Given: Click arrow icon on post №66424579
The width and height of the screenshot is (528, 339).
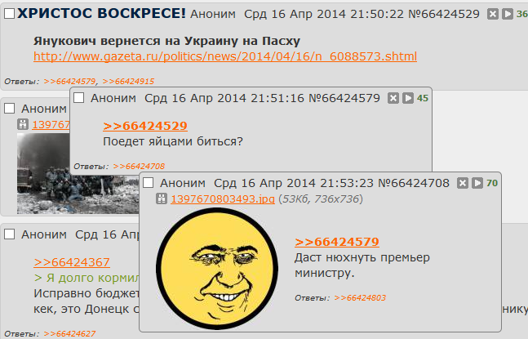Looking at the screenshot, I should (408, 98).
